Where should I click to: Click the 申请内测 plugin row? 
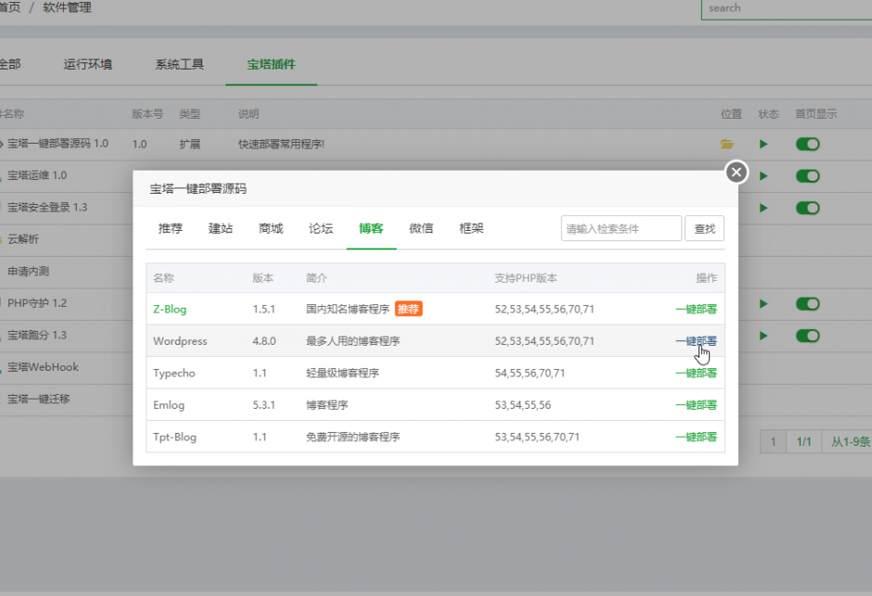28,272
